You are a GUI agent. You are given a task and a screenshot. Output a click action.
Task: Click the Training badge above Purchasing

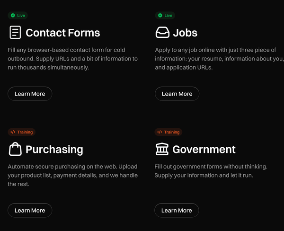[x=22, y=132]
